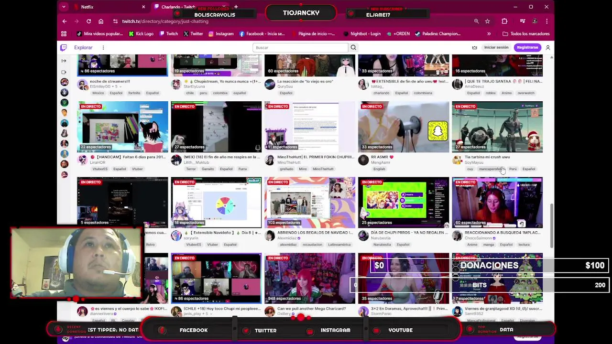Image resolution: width=612 pixels, height=344 pixels.
Task: Open the user account icon beside Registrarse
Action: click(548, 47)
